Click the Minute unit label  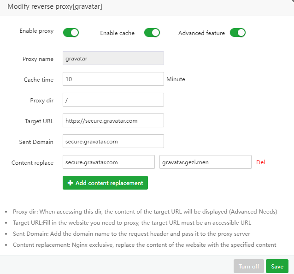176,79
